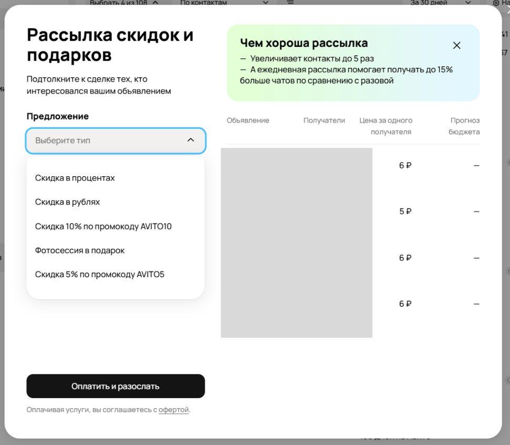The height and width of the screenshot is (445, 510).
Task: Click the gray listings placeholder area
Action: pos(297,243)
